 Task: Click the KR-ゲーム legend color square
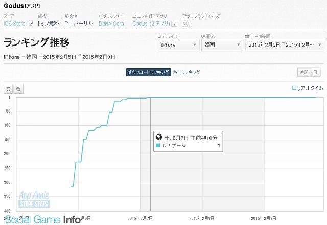(x=158, y=145)
